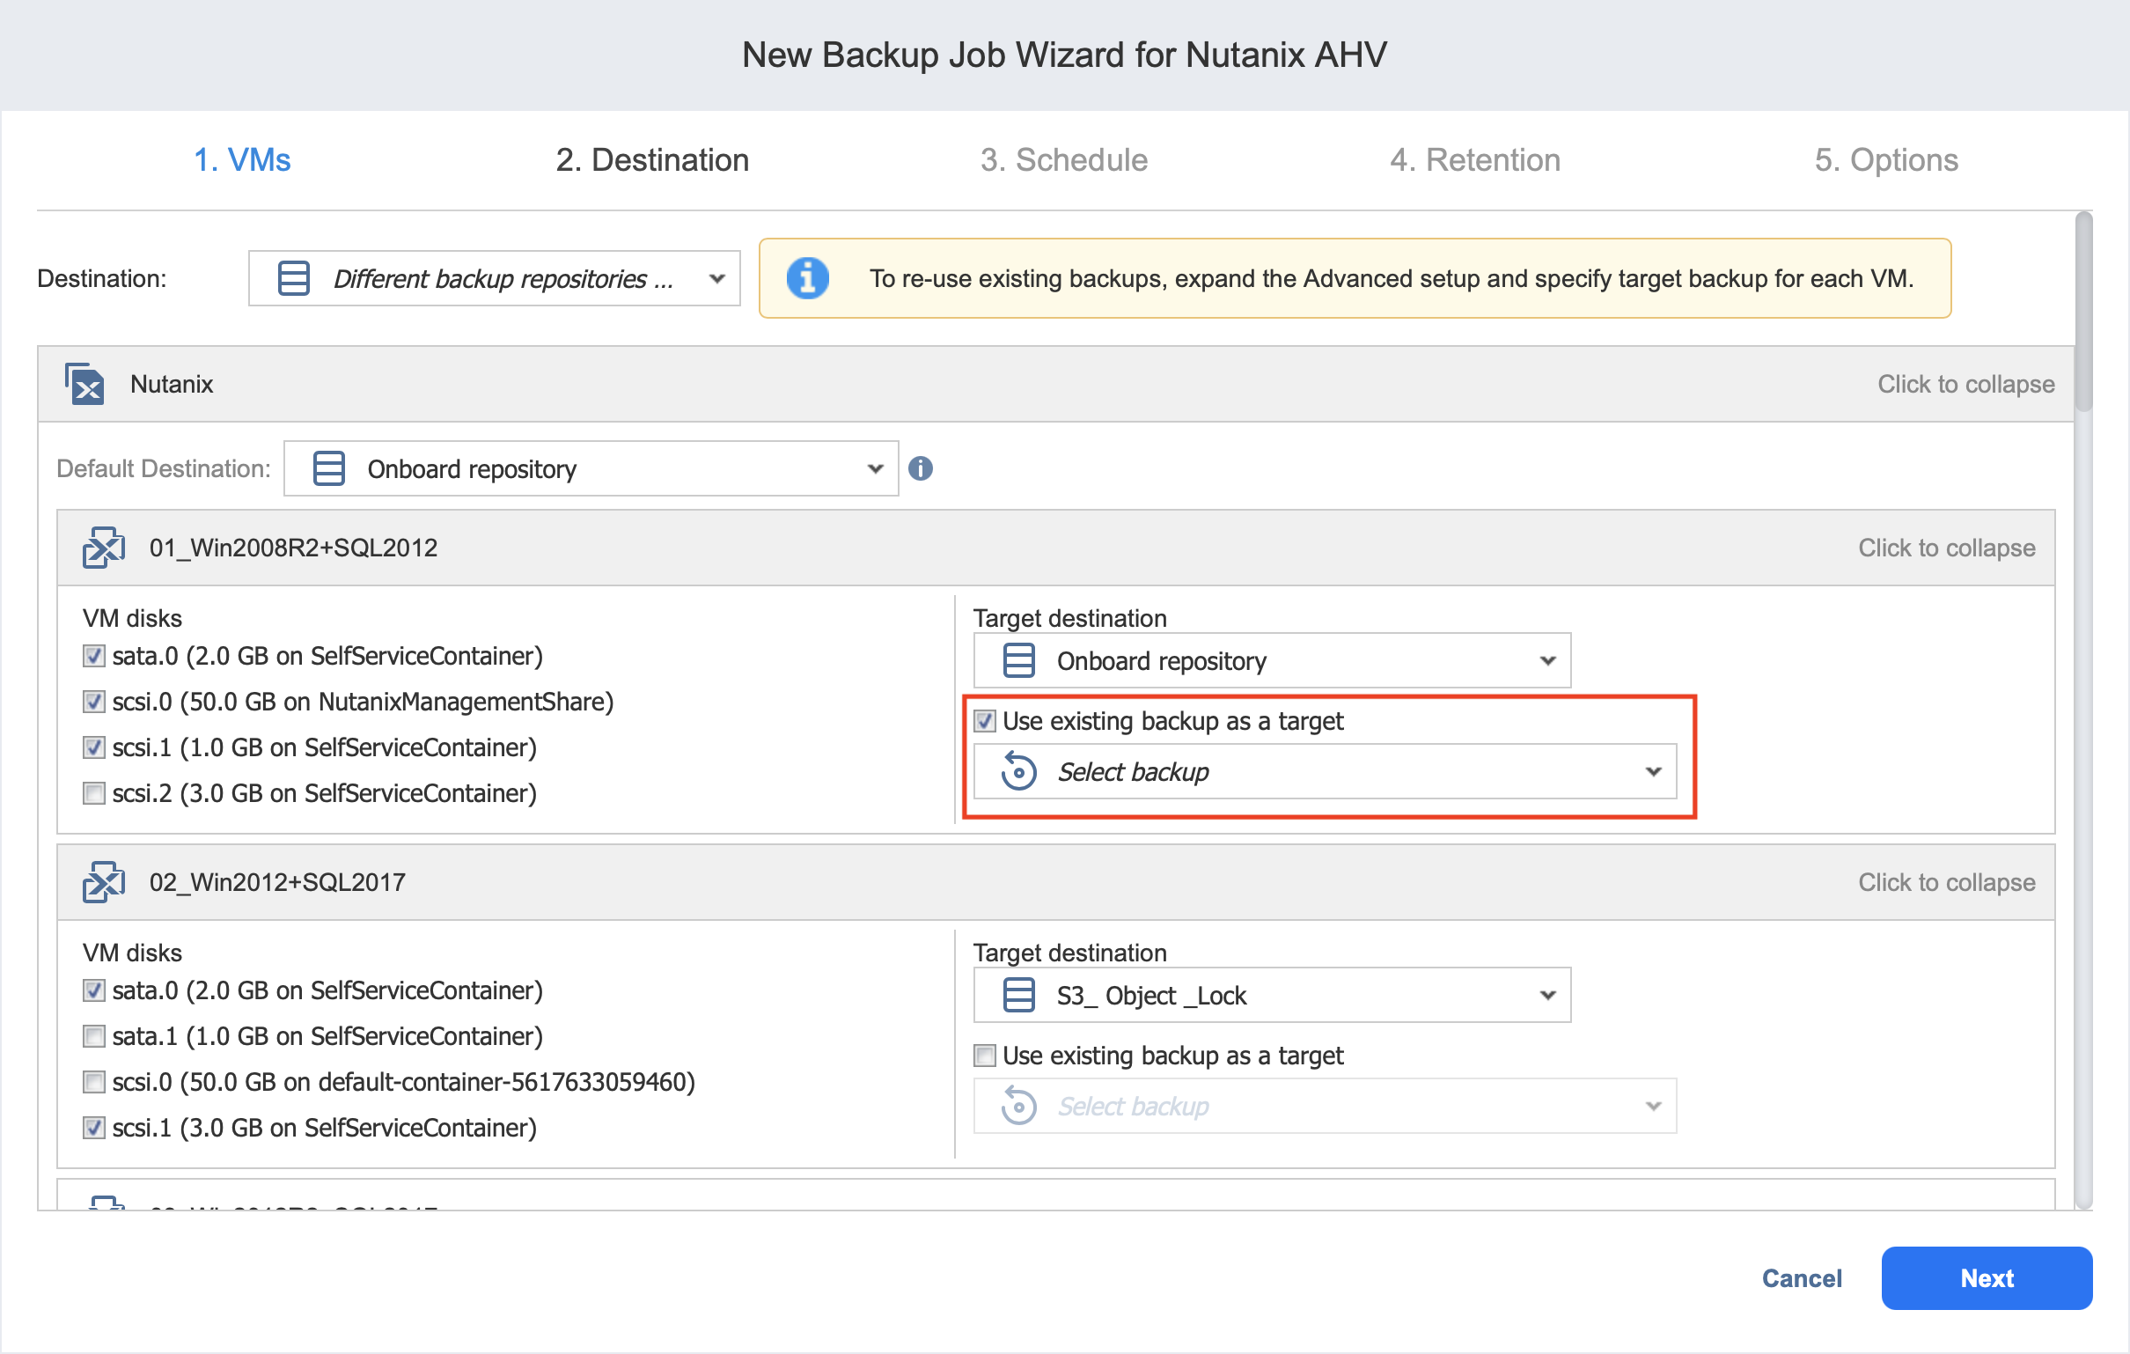Click repository icon in Default Destination dropdown
The width and height of the screenshot is (2130, 1354).
pos(329,468)
